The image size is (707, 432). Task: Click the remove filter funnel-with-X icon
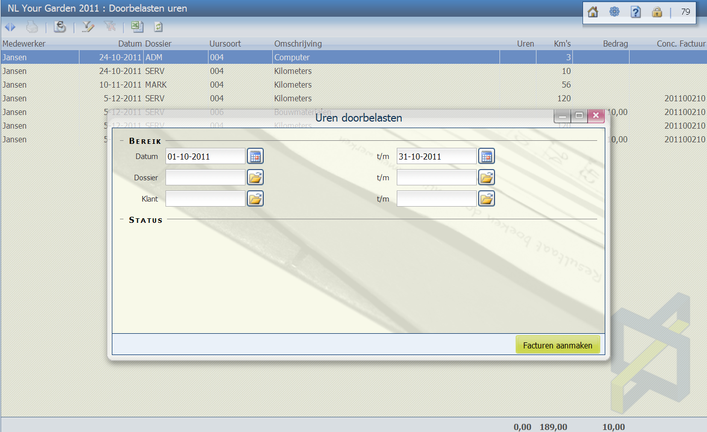tap(109, 27)
